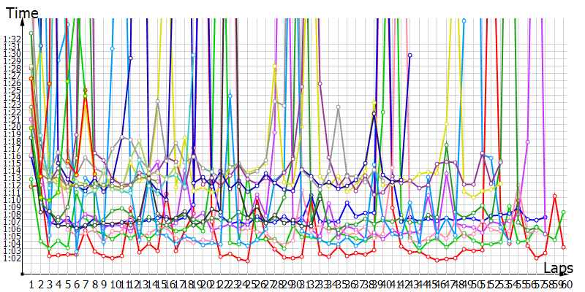
Task: Select lap number 4 on Laps axis
Action: tap(58, 283)
